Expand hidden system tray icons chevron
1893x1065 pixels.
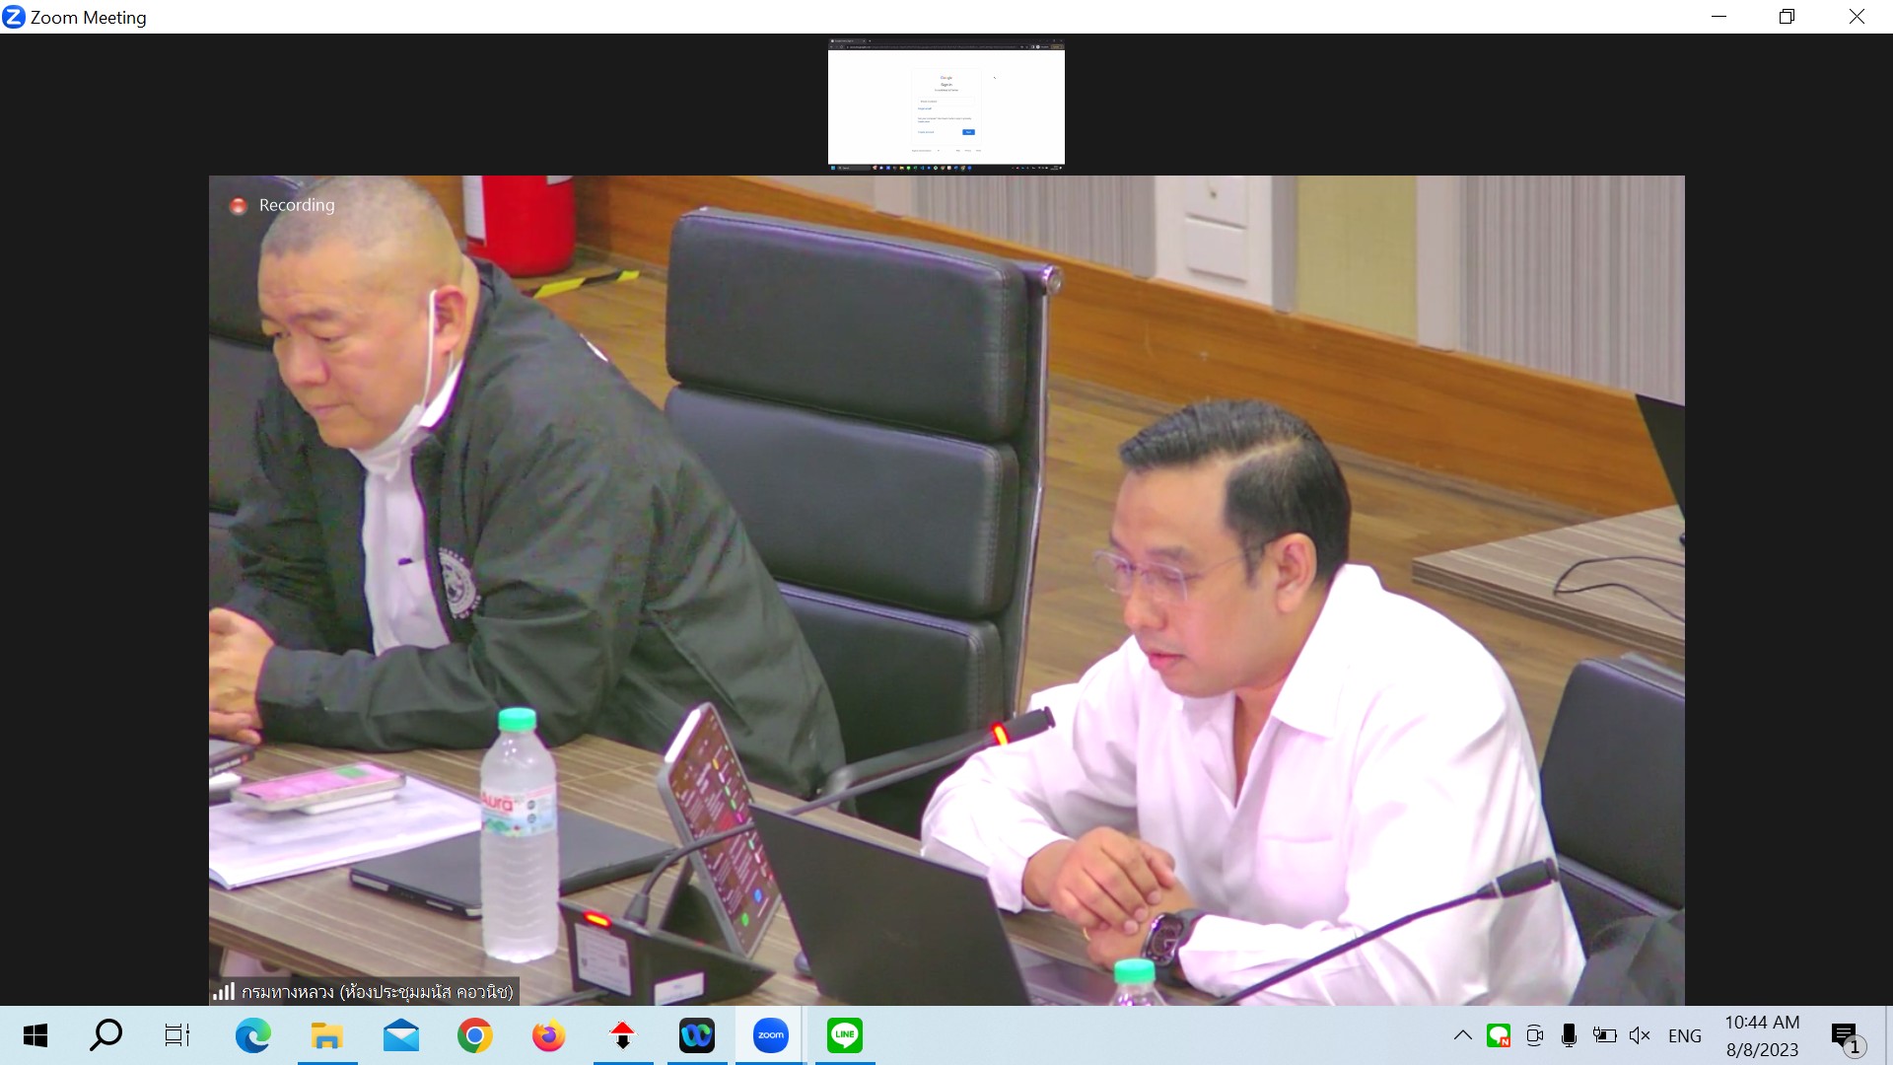1463,1035
